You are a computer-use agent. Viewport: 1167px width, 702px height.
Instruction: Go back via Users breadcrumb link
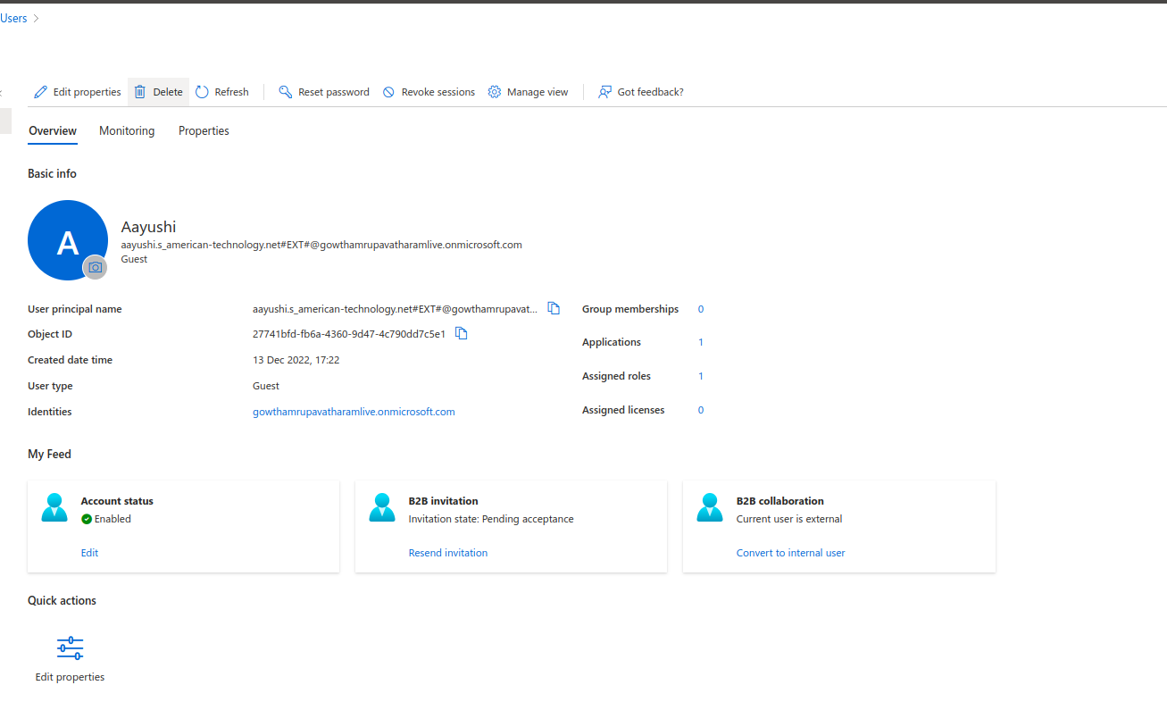pyautogui.click(x=13, y=18)
